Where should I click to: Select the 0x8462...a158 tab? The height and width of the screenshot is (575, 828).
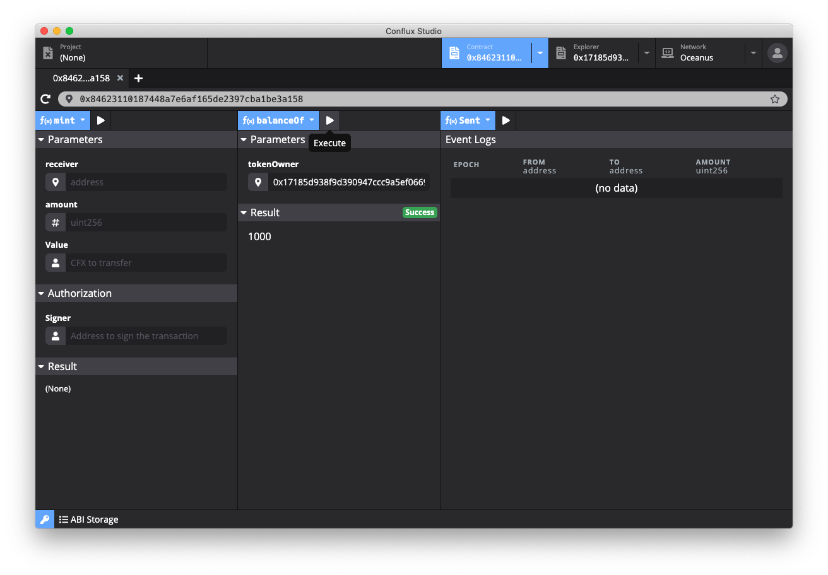point(81,78)
